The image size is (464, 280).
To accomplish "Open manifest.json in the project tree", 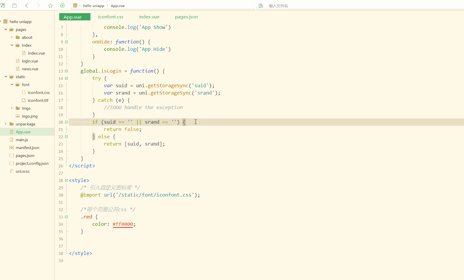I will [27, 148].
